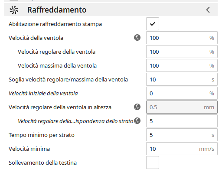Edit Velocità iniziale della ventola field
222x169 pixels.
pyautogui.click(x=182, y=93)
